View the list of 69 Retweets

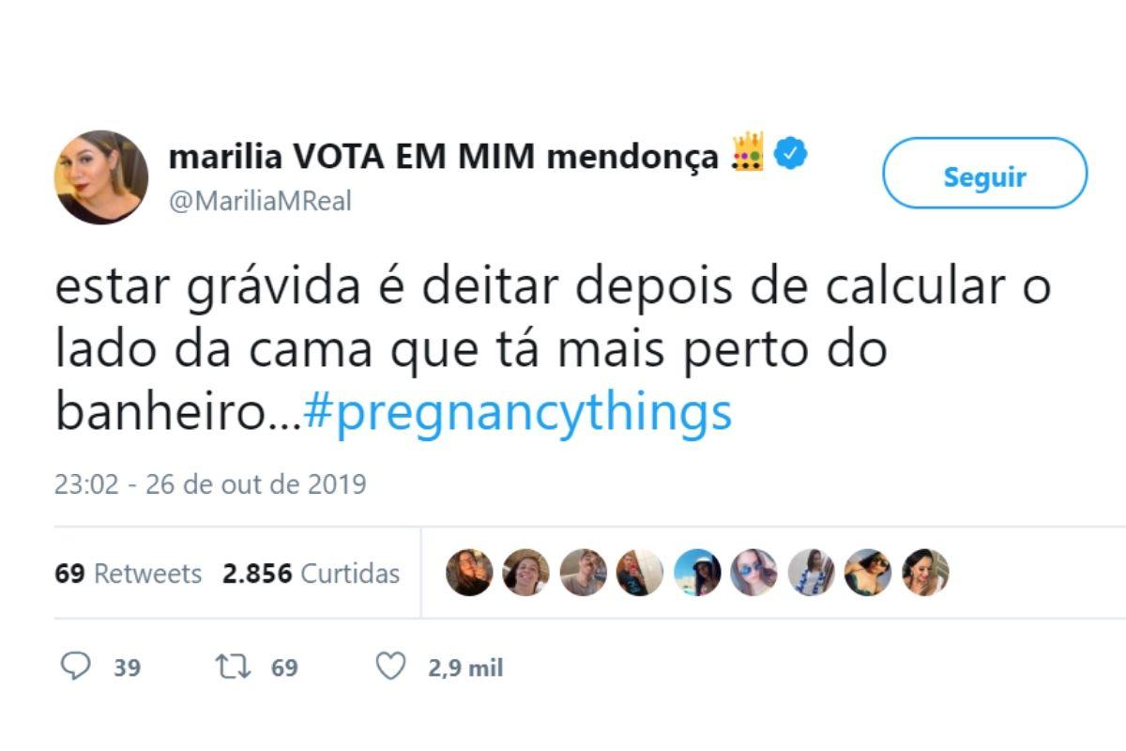pos(129,573)
